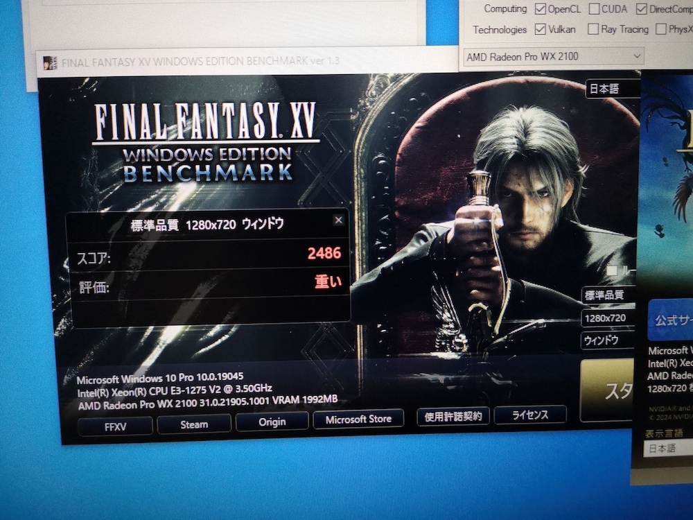Click the 標準品質 1280x720 ウィンドウ results heading
Viewport: 693px width, 520px height.
click(x=207, y=225)
